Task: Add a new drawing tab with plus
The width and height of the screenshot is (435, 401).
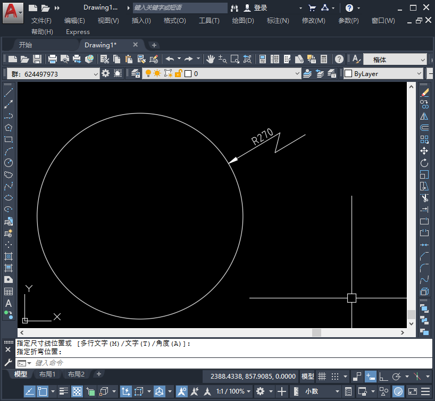Action: pos(154,45)
